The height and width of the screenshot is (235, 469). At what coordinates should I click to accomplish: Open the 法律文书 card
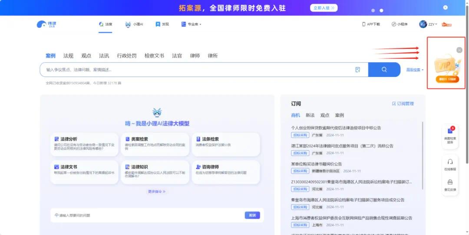point(84,172)
